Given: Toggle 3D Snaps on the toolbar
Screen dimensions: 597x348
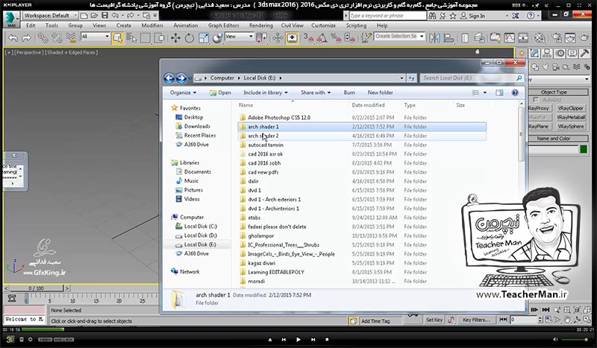Looking at the screenshot, I should [x=308, y=38].
